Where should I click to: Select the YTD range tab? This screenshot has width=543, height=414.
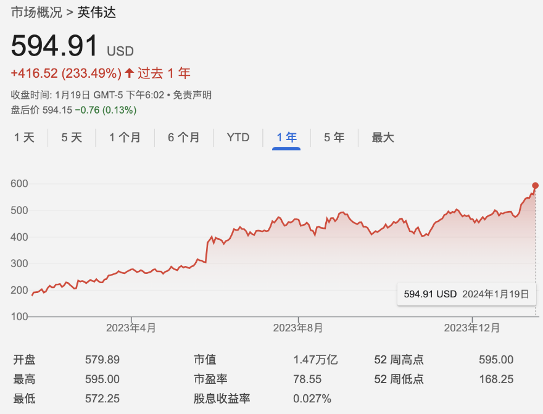(238, 138)
